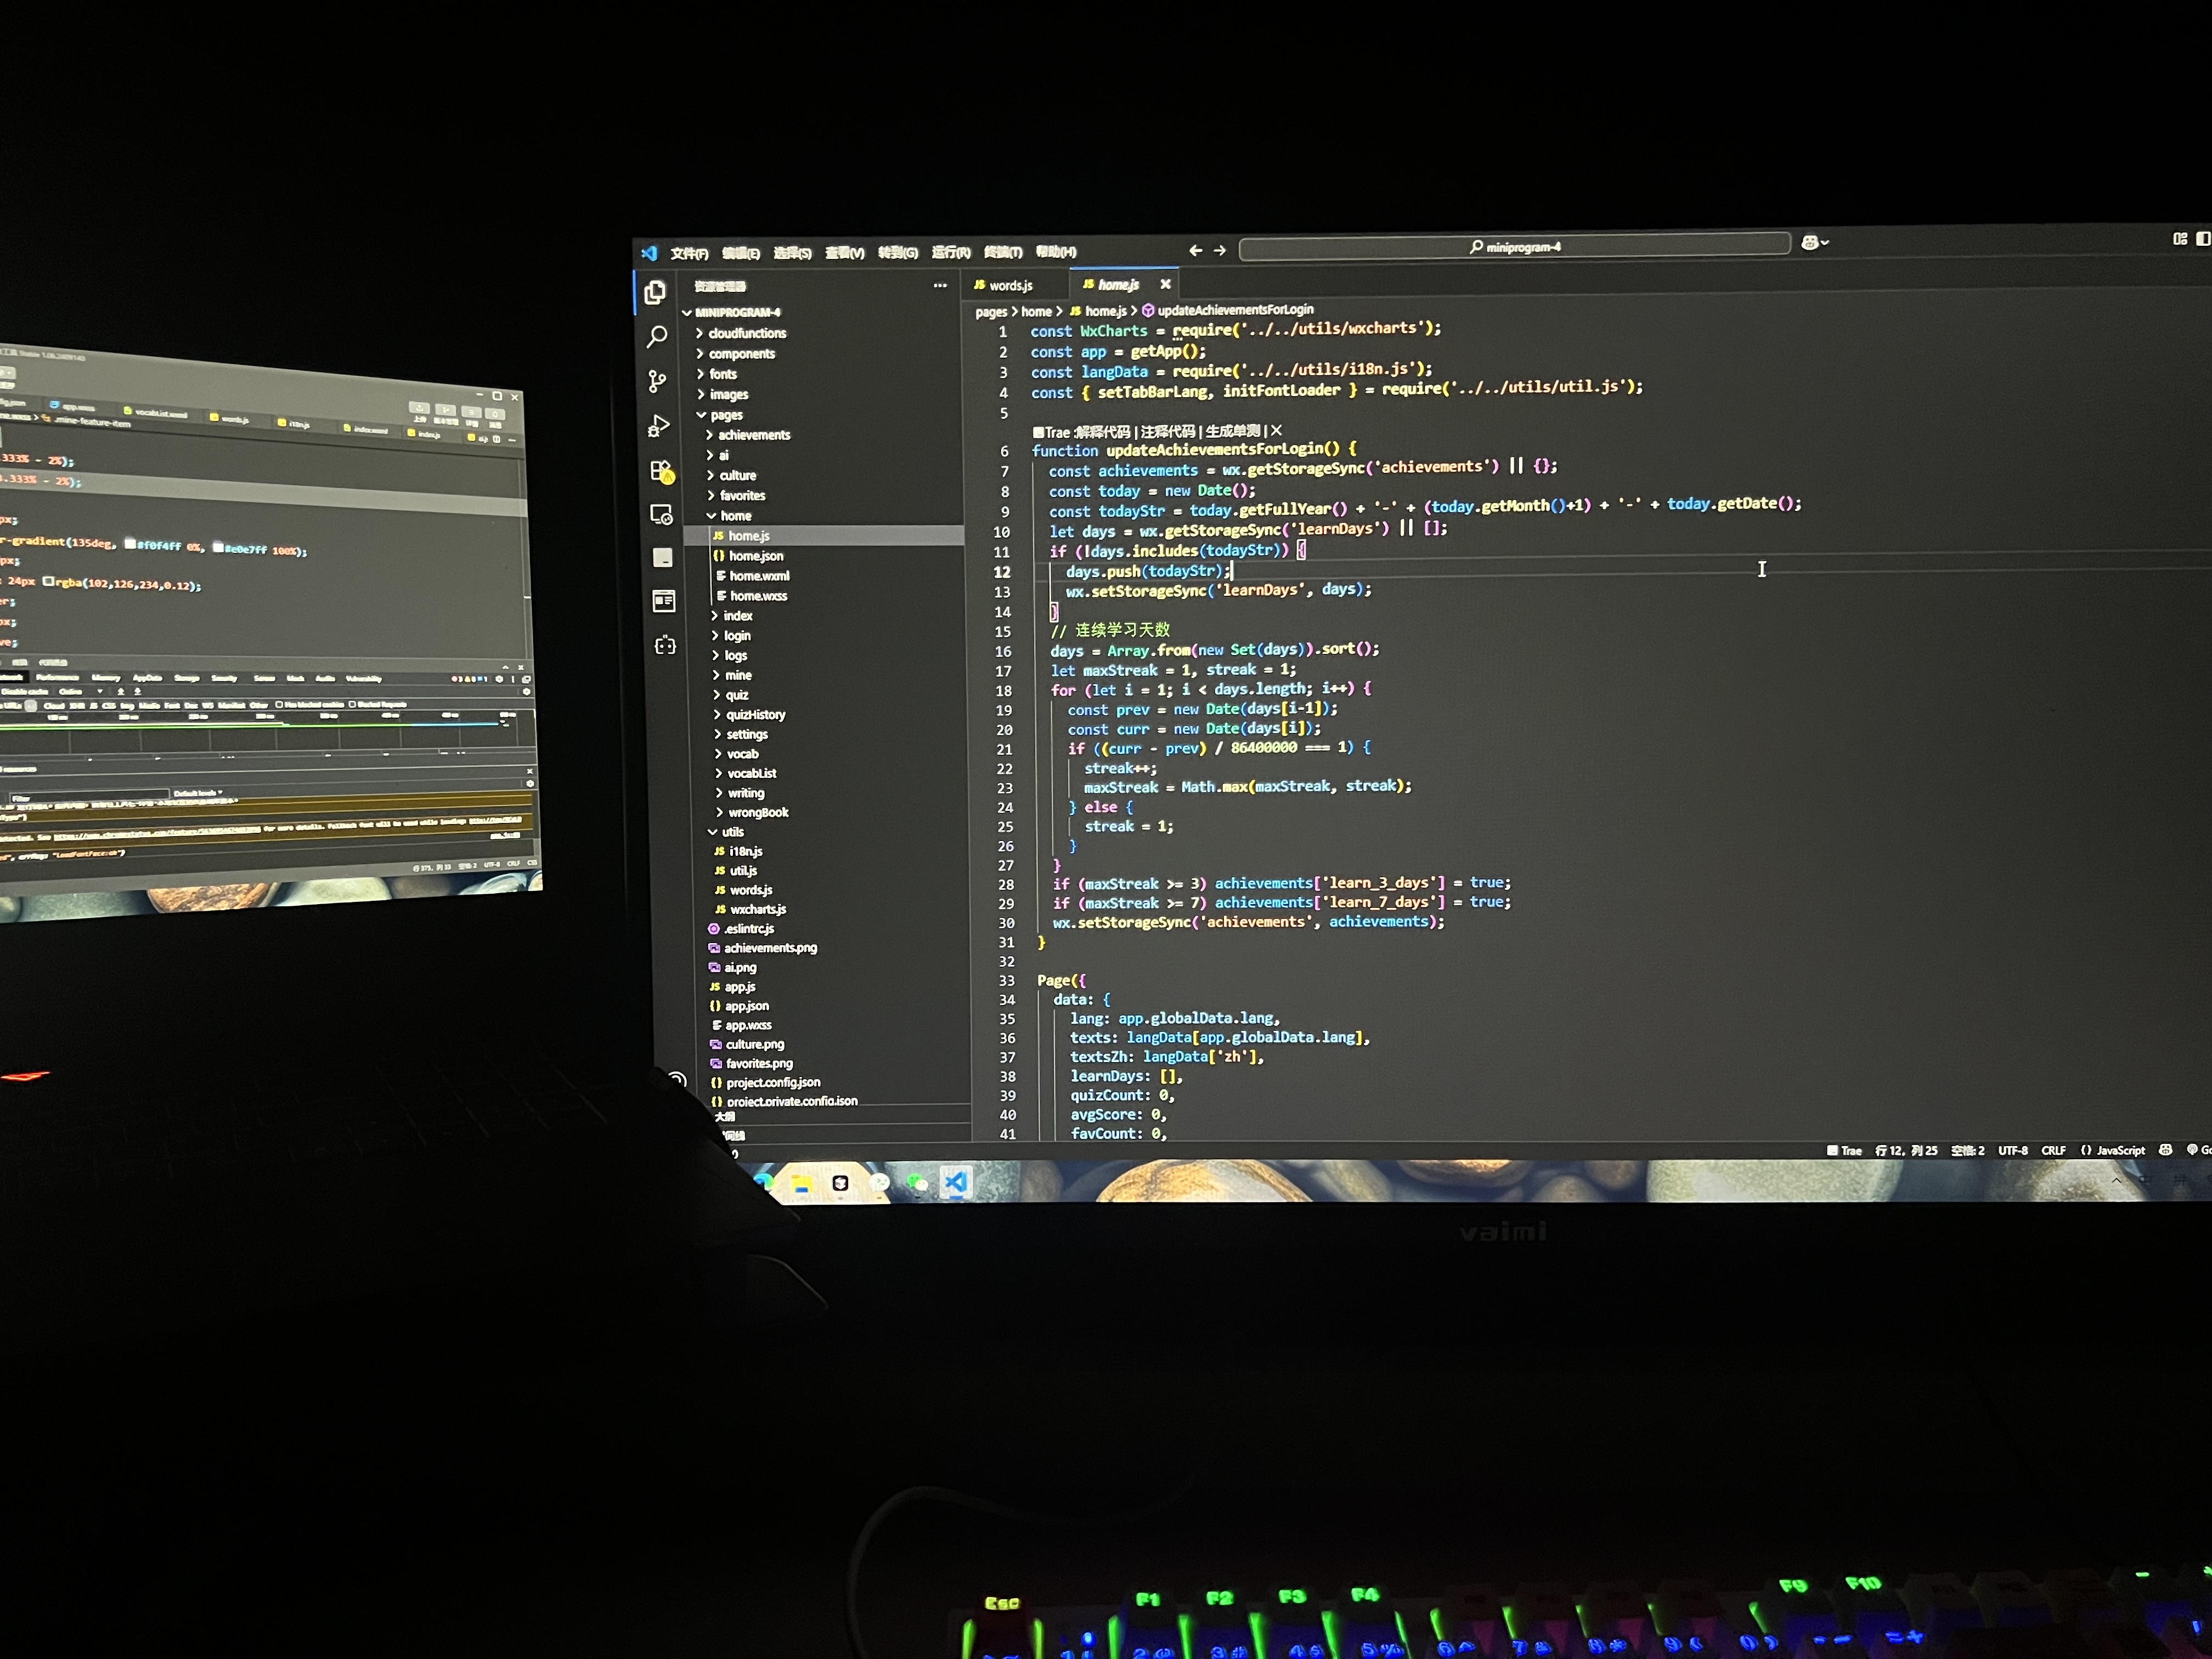Screen dimensions: 2212x1659
Task: Switch to the words.js tab
Action: pos(1009,286)
